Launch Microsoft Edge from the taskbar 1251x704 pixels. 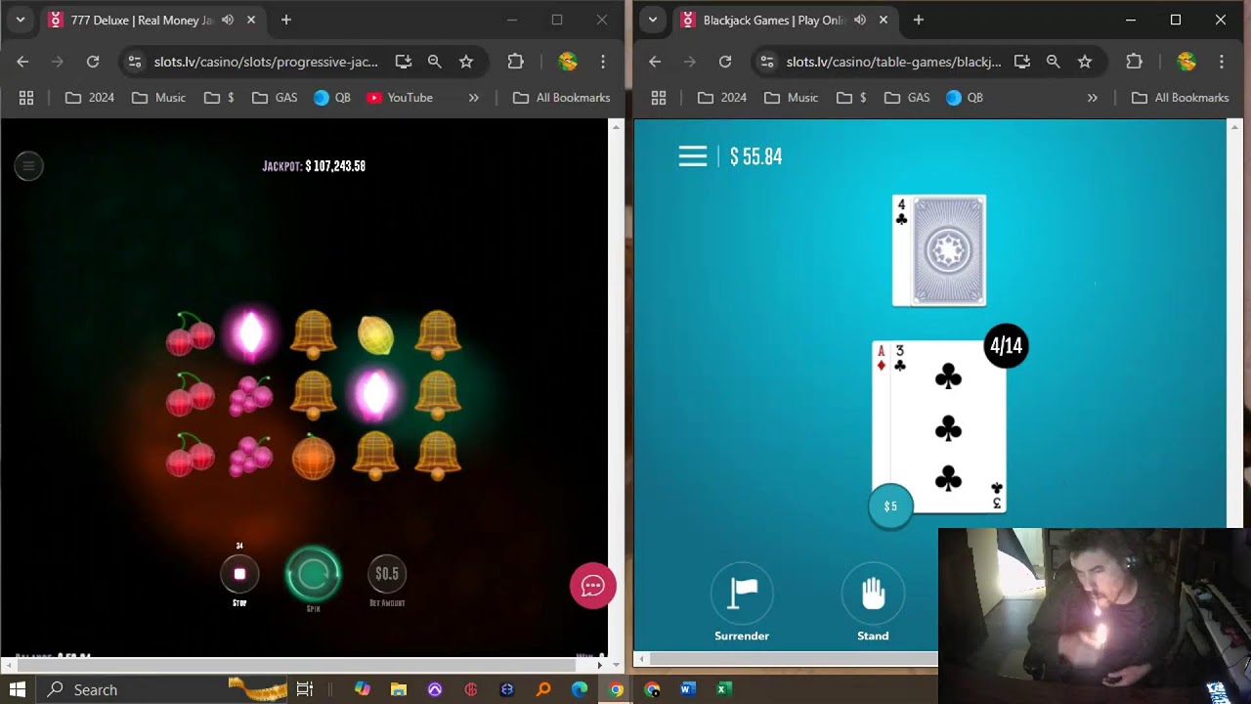pos(580,689)
